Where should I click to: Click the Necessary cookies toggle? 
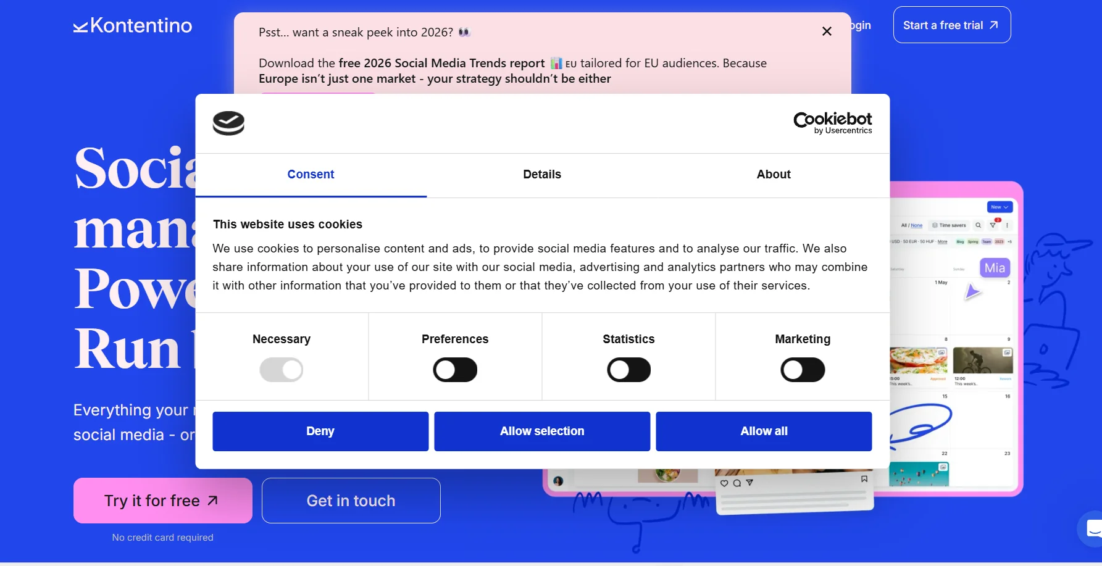point(282,370)
